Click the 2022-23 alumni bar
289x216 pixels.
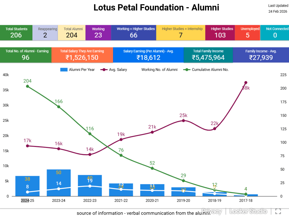pos(90,185)
